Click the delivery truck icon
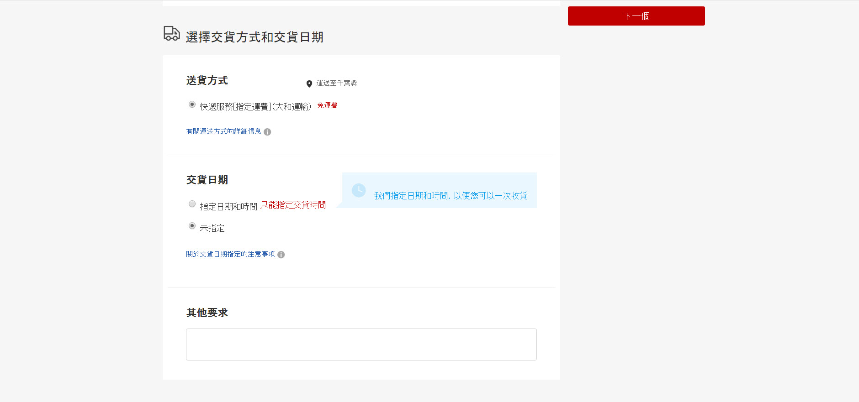Viewport: 859px width, 402px height. (172, 34)
